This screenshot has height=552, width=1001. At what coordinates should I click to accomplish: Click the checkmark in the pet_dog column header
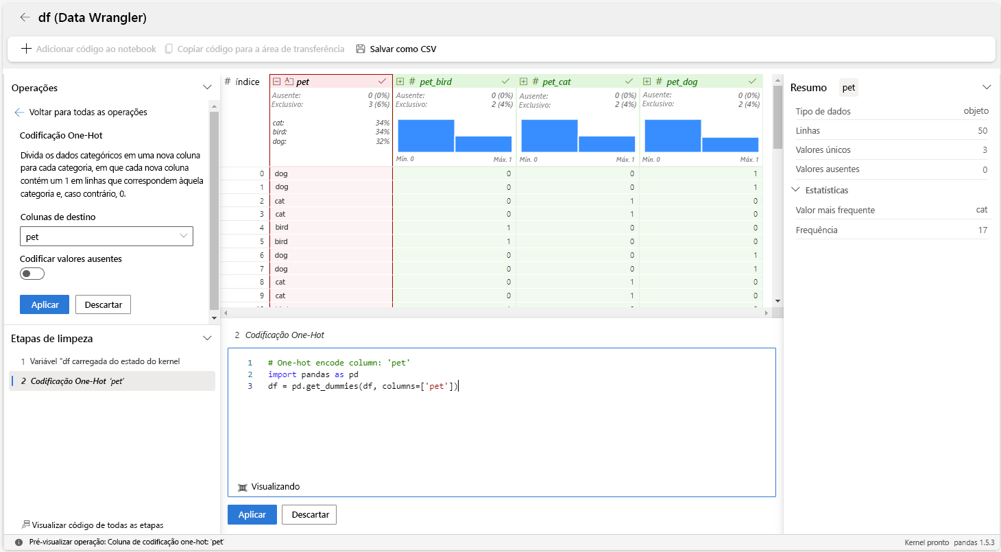(752, 82)
